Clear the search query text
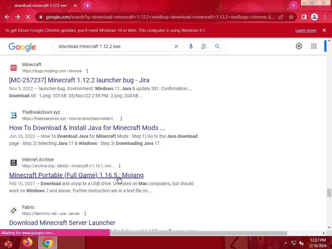Screen dimensions: 332x249 click(x=176, y=46)
